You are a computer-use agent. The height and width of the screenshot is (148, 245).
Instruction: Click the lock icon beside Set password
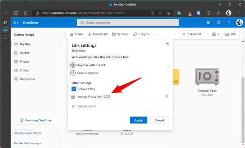click(73, 107)
